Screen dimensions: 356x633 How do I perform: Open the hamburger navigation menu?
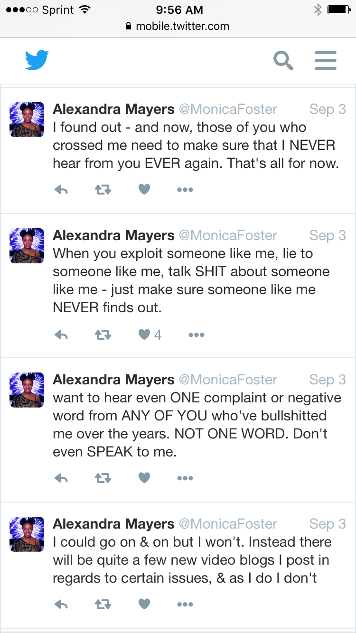coord(326,61)
